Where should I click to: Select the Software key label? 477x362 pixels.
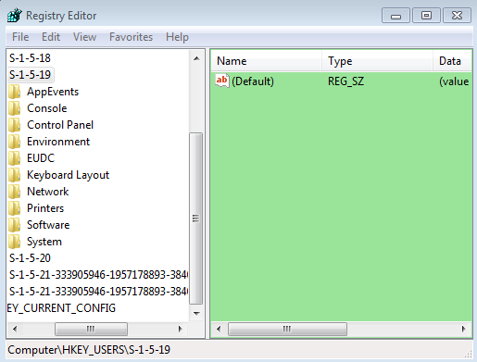[48, 225]
